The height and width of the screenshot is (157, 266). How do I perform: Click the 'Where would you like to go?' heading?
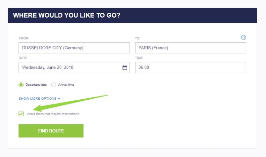[67, 16]
